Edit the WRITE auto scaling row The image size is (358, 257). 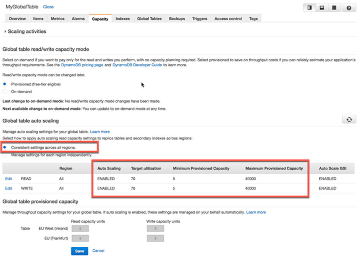point(8,188)
